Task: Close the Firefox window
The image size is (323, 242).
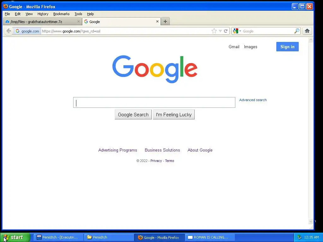Action: coord(309,7)
